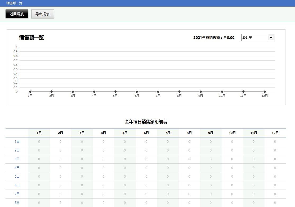Click the 2月 column header in table
The image size is (295, 207).
point(61,133)
